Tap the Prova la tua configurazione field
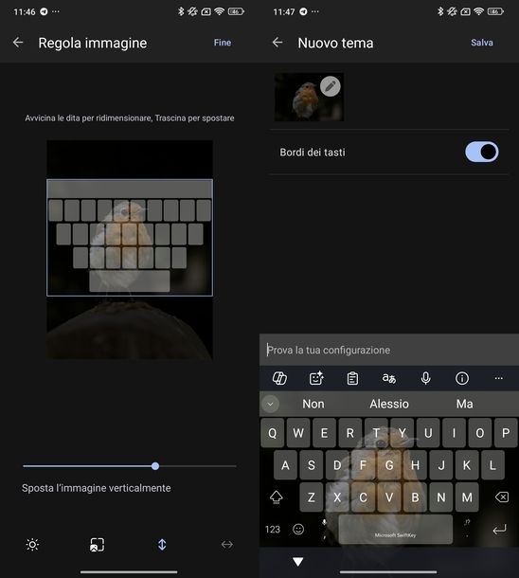This screenshot has width=519, height=578. click(x=389, y=350)
